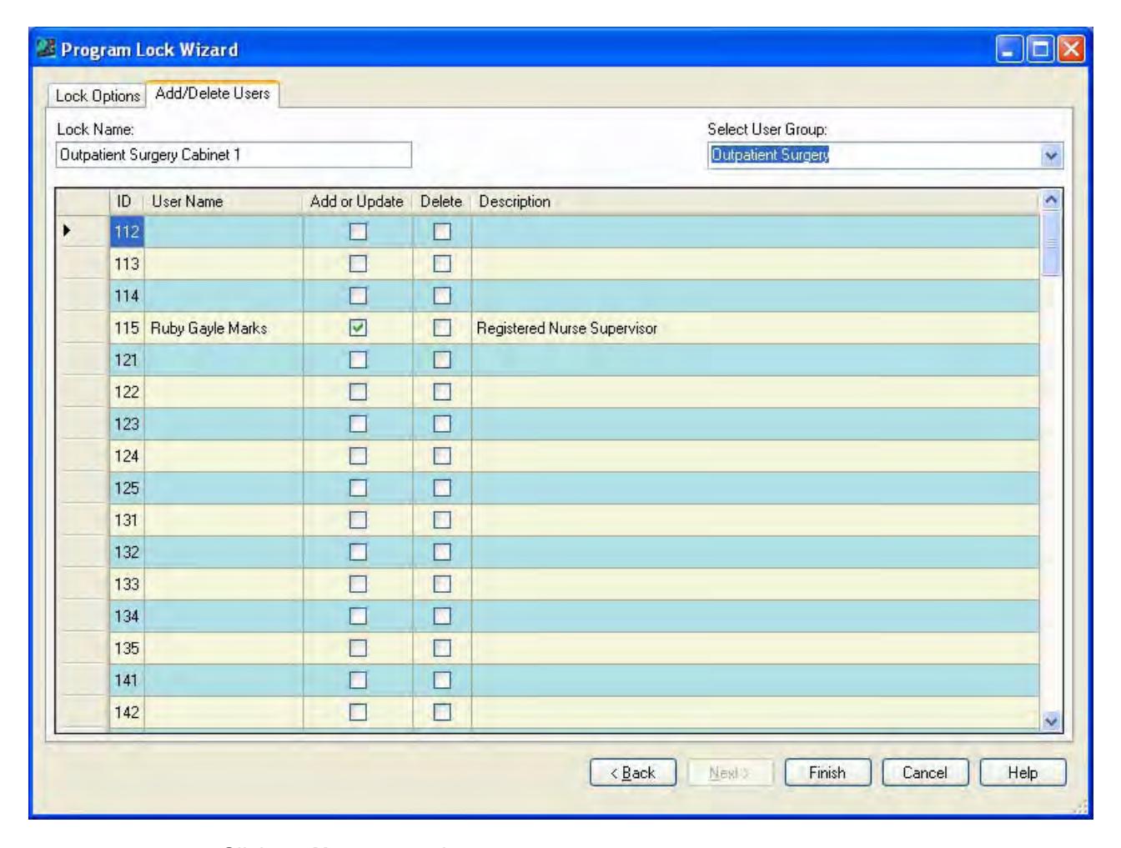The width and height of the screenshot is (1121, 848).
Task: Enable Add or Update for ID 113
Action: 358,263
